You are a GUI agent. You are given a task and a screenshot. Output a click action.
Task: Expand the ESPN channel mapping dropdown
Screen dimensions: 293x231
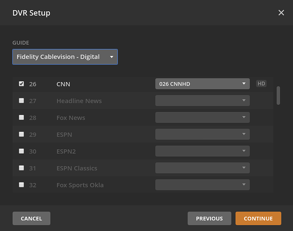click(202, 134)
